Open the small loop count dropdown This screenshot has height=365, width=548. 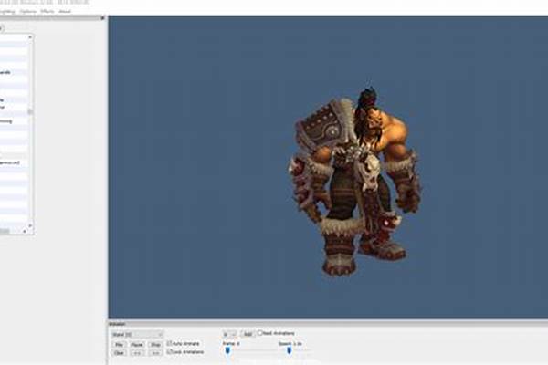(x=229, y=334)
